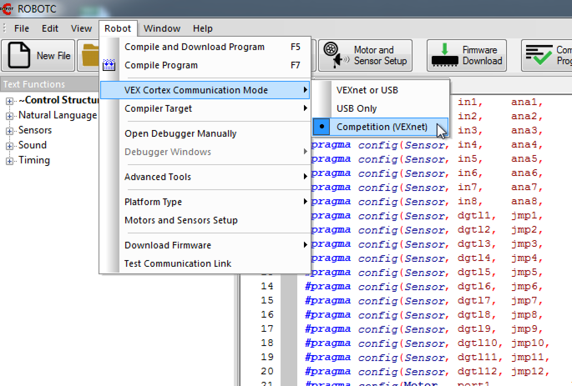The height and width of the screenshot is (386, 572).
Task: Expand the Platform Type submenu
Action: click(x=205, y=202)
